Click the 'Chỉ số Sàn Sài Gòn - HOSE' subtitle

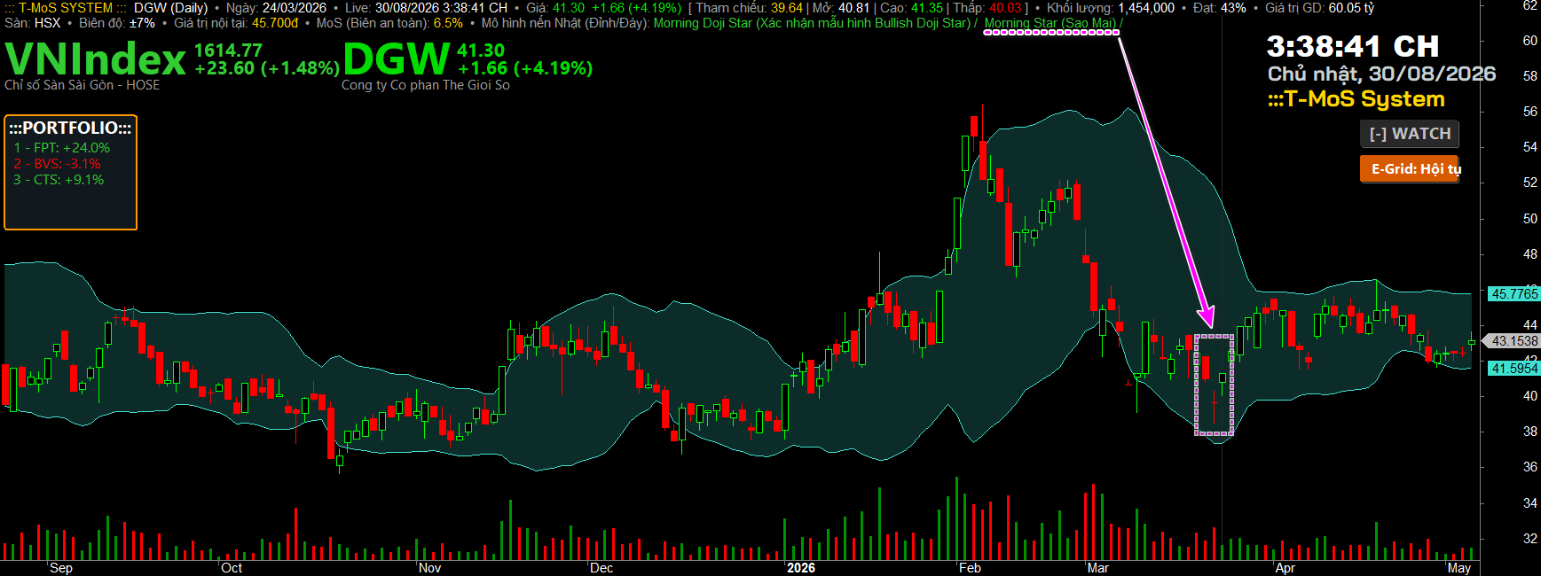click(x=83, y=85)
